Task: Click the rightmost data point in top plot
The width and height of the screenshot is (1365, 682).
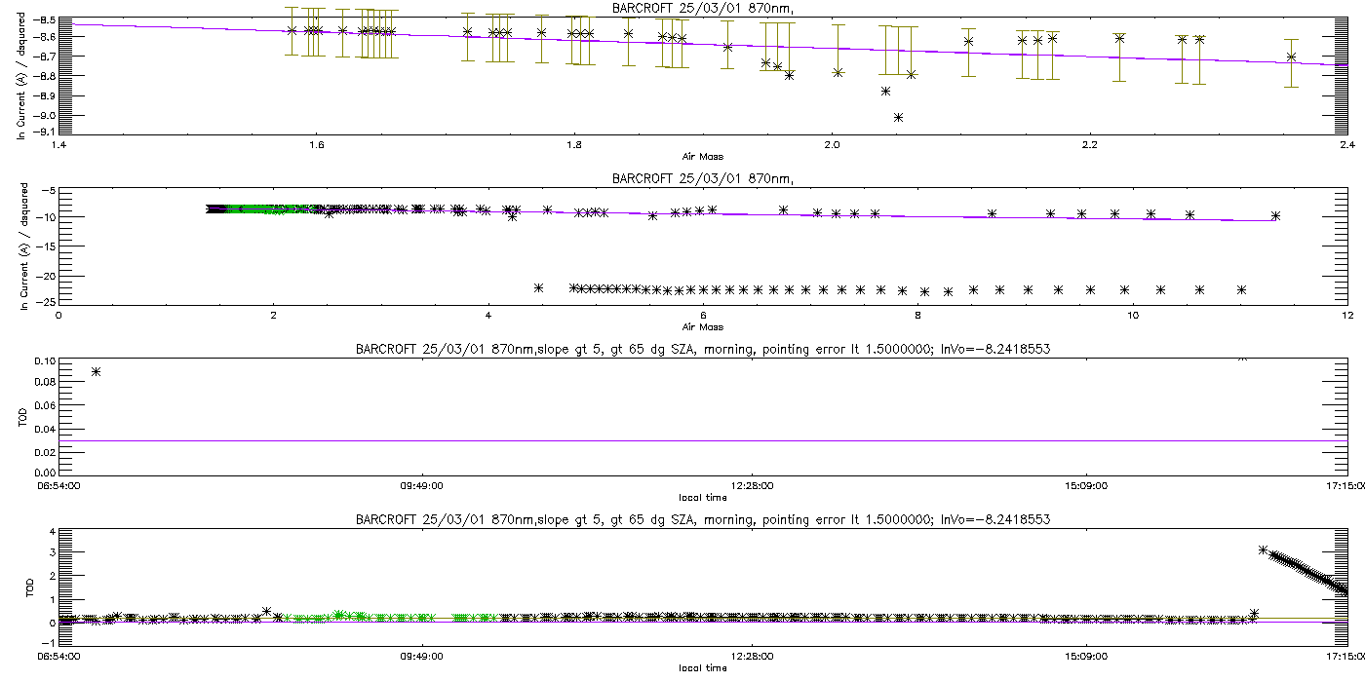Action: (1291, 57)
